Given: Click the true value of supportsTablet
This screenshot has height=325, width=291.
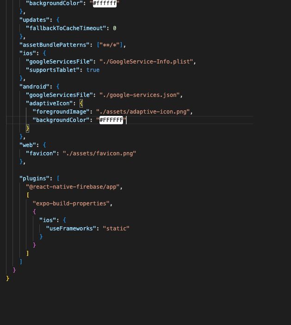Looking at the screenshot, I should [x=93, y=70].
